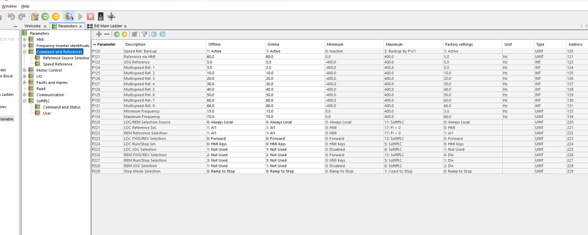The width and height of the screenshot is (588, 235).
Task: Click the gray edit pencil icon in table toolbar
Action: tap(134, 34)
